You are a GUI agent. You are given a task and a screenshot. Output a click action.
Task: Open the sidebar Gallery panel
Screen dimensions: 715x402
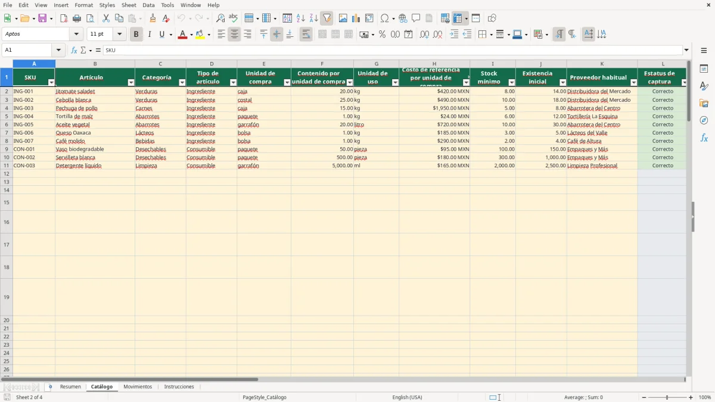[x=704, y=103]
